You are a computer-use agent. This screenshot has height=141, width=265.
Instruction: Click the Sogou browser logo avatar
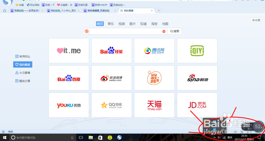(8, 1)
